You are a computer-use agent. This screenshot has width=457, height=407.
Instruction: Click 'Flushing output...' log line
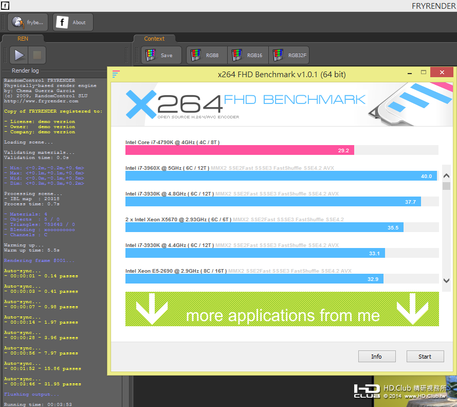31,394
